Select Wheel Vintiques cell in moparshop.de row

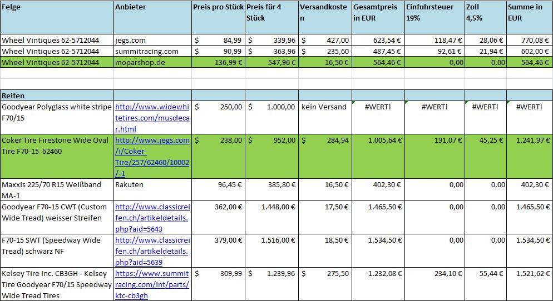coord(57,62)
